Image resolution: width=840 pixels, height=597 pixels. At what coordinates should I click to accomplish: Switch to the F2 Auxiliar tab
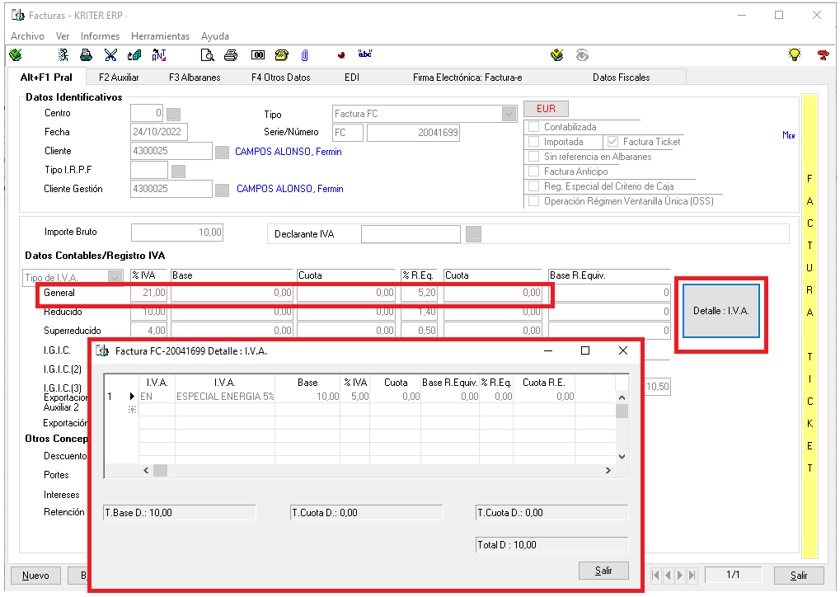pyautogui.click(x=119, y=78)
